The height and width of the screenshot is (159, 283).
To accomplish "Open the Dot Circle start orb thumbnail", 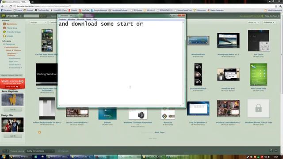I will click(258, 40).
